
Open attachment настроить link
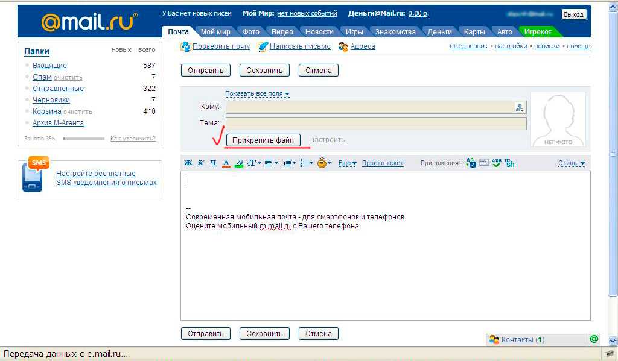[328, 140]
